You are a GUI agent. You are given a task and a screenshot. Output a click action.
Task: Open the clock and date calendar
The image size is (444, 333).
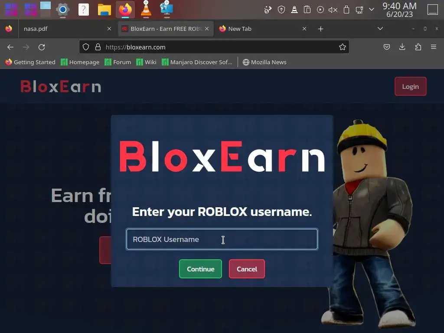[x=399, y=10]
